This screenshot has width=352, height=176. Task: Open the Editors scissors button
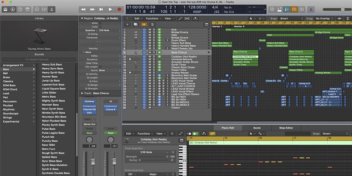point(51,9)
